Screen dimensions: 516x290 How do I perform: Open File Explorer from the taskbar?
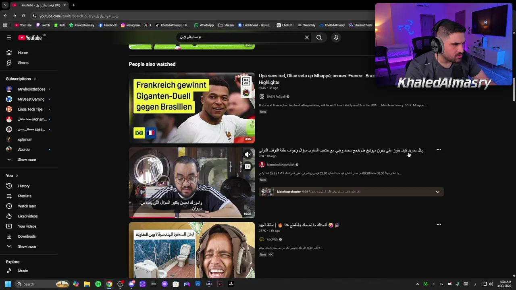click(87, 284)
